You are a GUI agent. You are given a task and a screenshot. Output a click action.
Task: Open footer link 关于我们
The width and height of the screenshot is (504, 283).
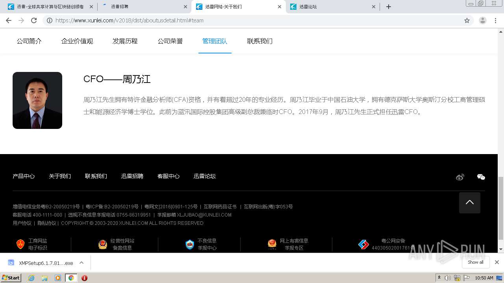coord(60,176)
